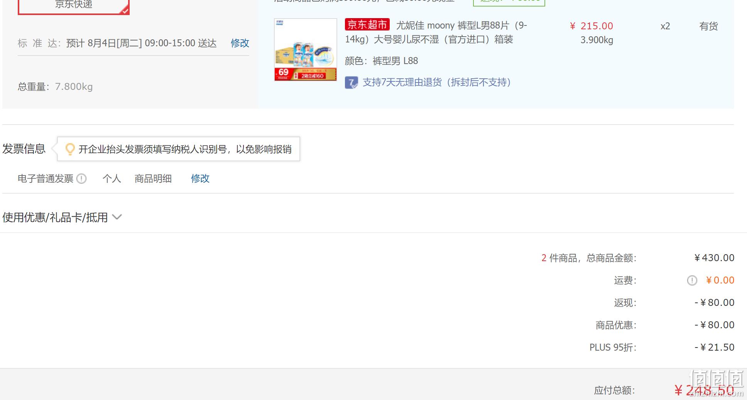Click the 应付总额 label
This screenshot has height=400, width=747.
pyautogui.click(x=614, y=390)
